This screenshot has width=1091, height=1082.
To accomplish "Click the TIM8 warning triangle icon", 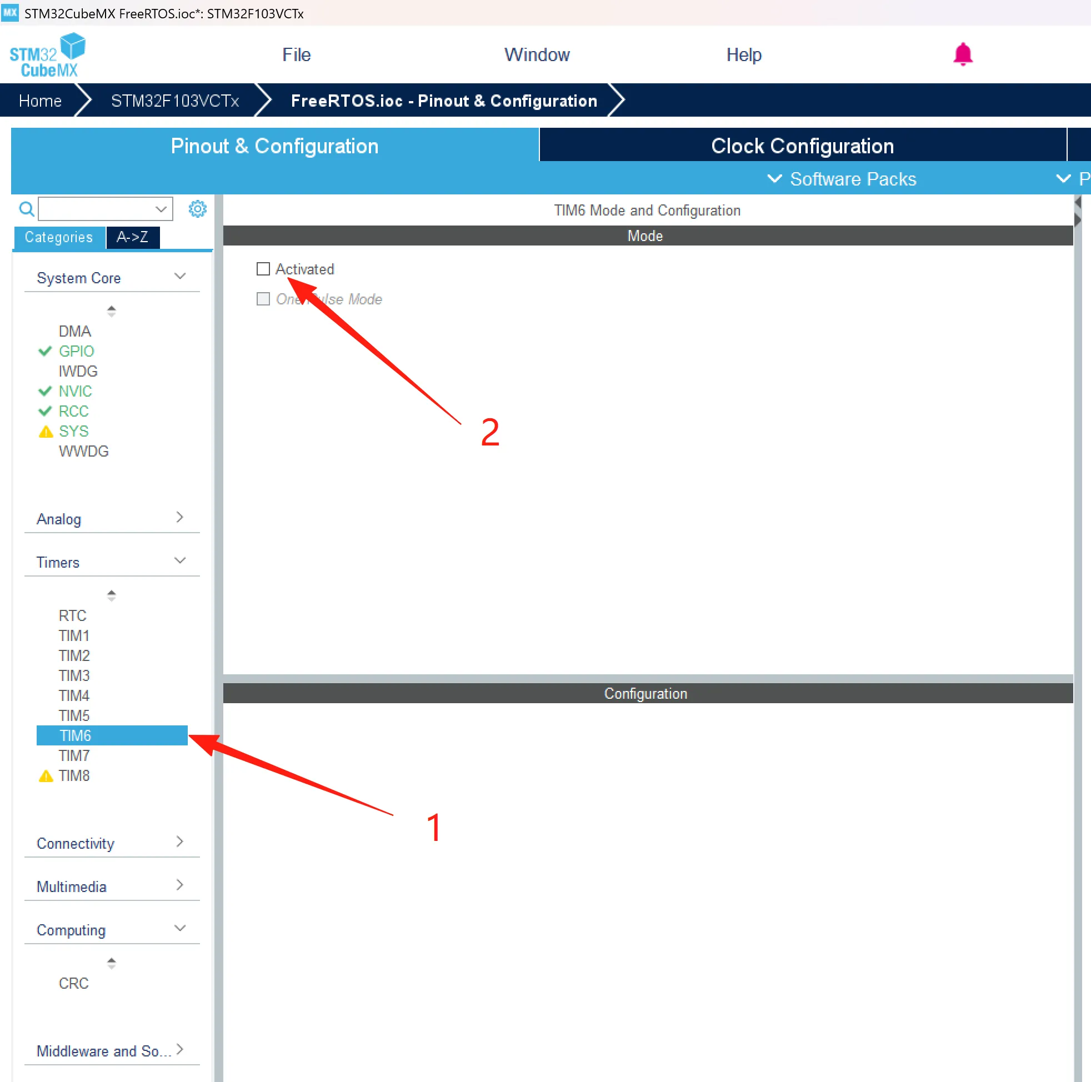I will (x=46, y=777).
